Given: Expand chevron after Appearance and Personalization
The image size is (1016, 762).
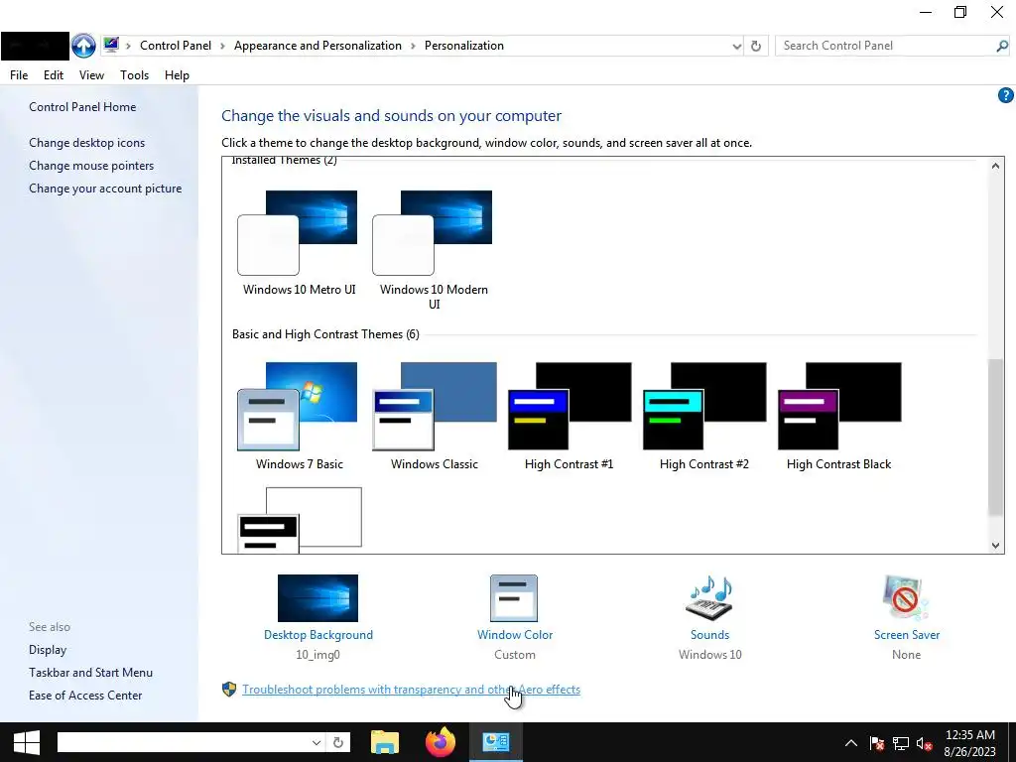Looking at the screenshot, I should [x=413, y=46].
